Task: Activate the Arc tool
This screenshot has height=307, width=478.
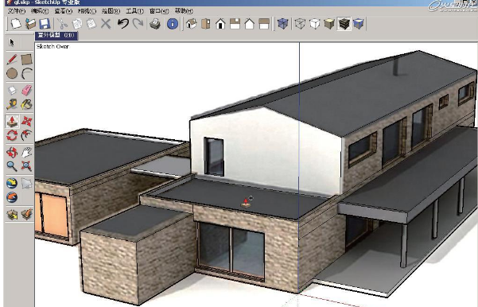Action: pyautogui.click(x=26, y=73)
